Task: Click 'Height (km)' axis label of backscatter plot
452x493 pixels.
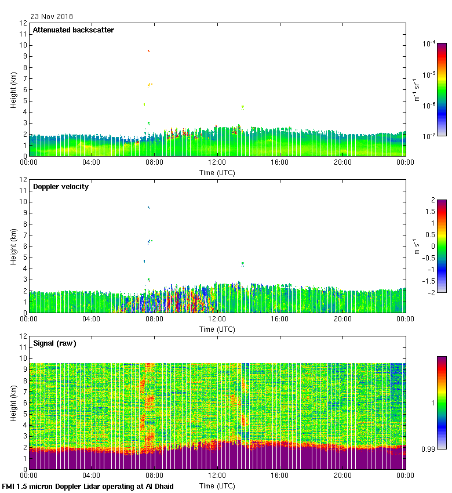Action: tap(13, 90)
